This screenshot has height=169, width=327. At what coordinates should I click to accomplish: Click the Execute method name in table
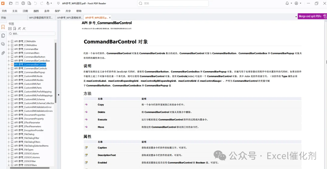click(x=102, y=120)
